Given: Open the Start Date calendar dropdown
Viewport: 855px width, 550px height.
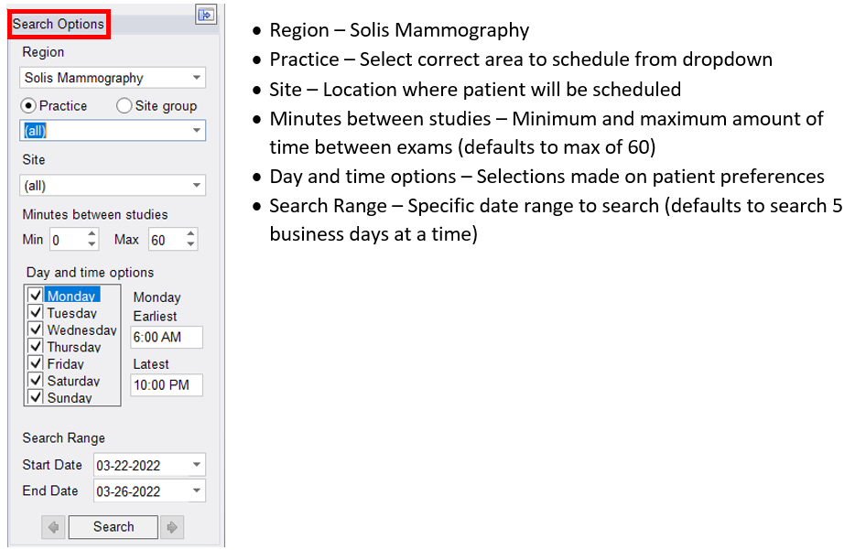Looking at the screenshot, I should (x=197, y=465).
